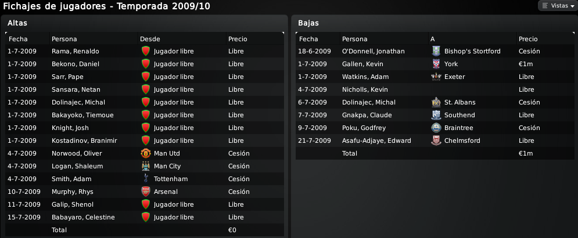Sort Bajas table by Precio header
This screenshot has height=238, width=578.
[x=528, y=39]
